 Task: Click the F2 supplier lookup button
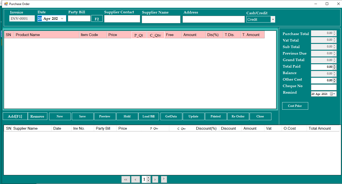coord(97,18)
